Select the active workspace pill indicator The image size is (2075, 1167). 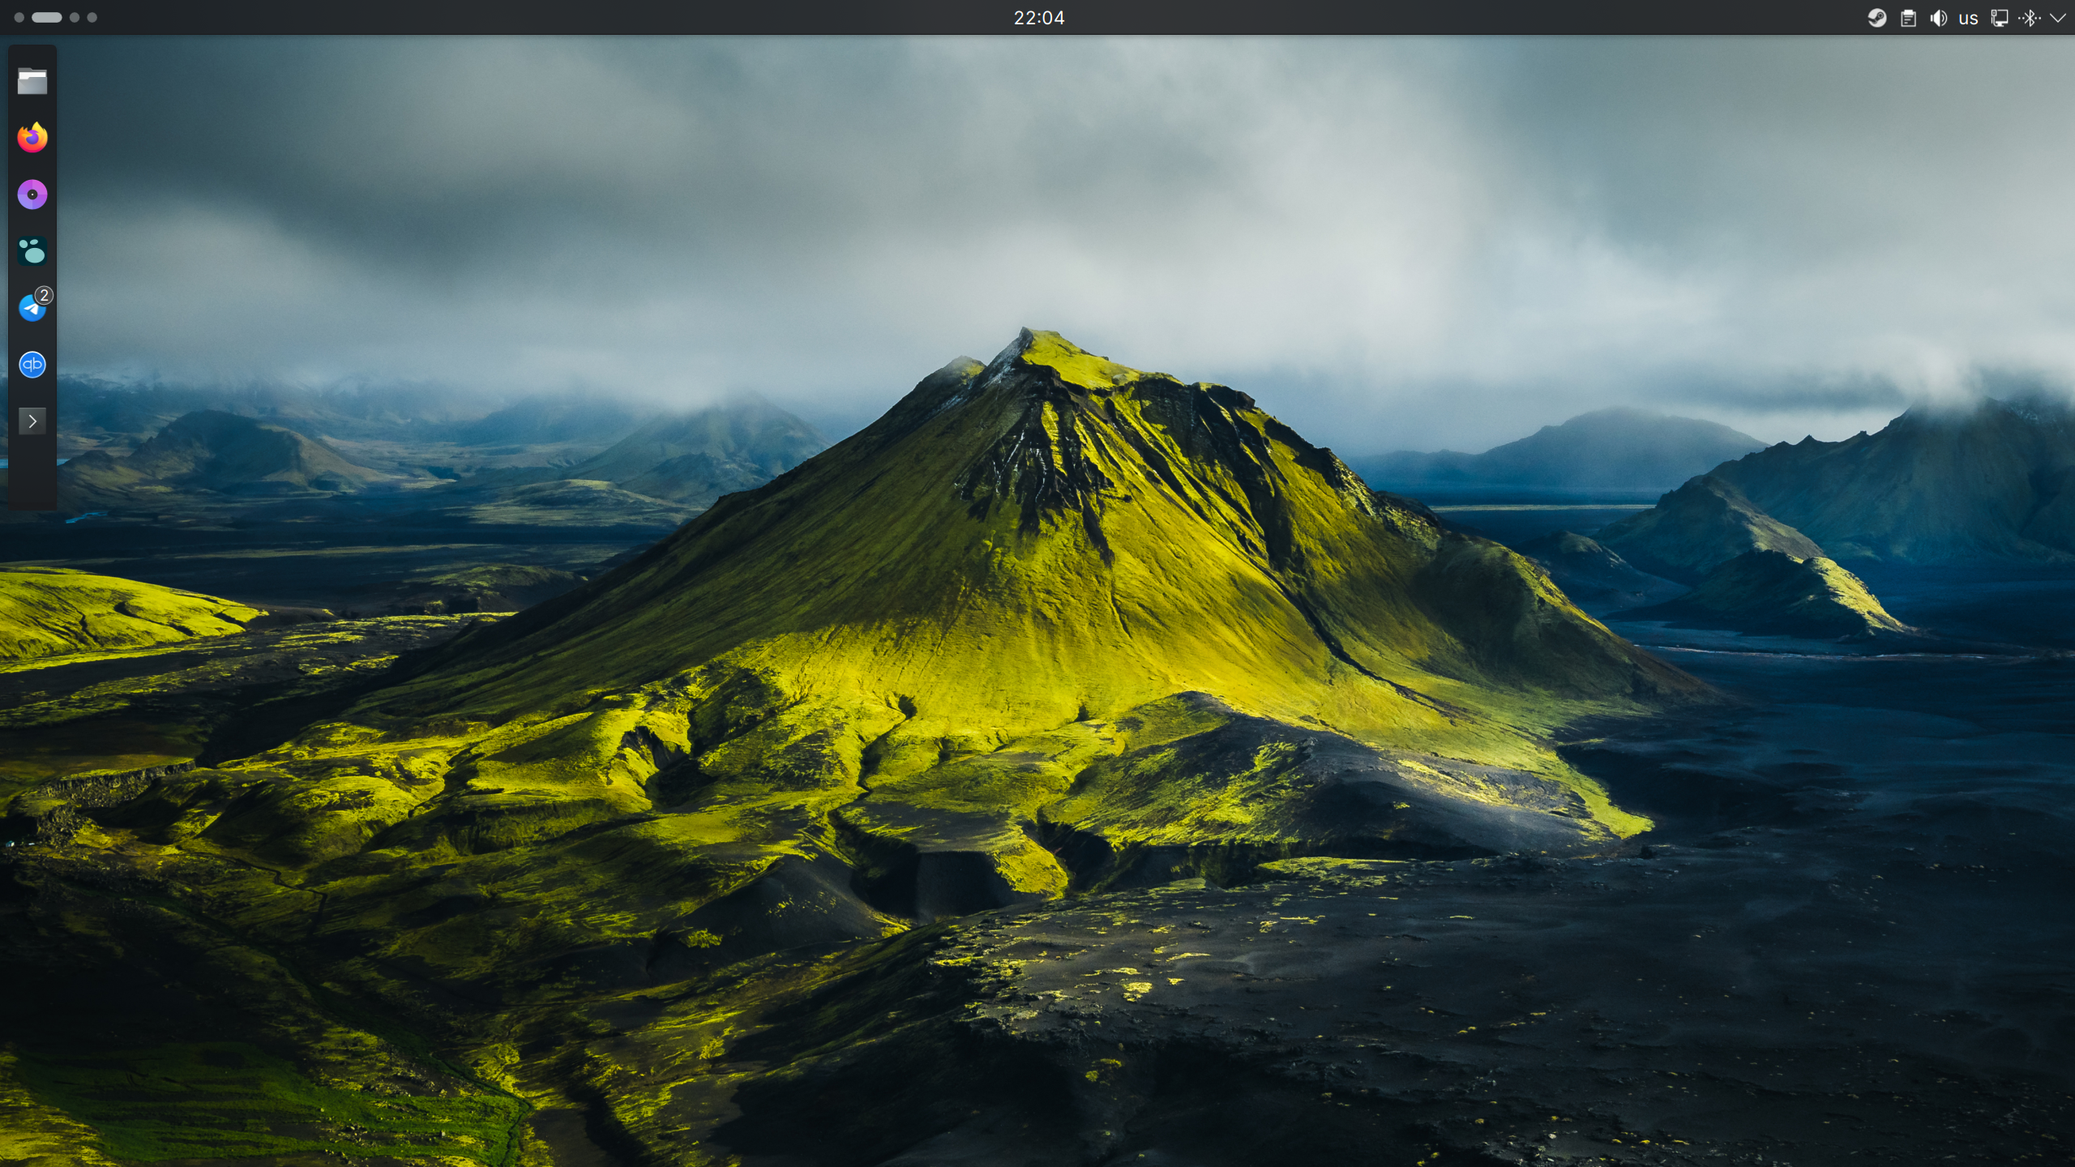click(47, 17)
